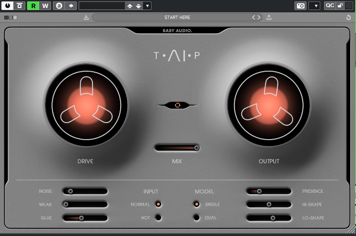The width and height of the screenshot is (356, 236).
Task: Click the DRIVE tape reel knob
Action: point(86,105)
